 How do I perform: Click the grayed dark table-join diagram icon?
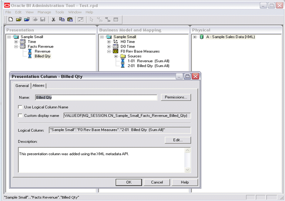(x=108, y=20)
